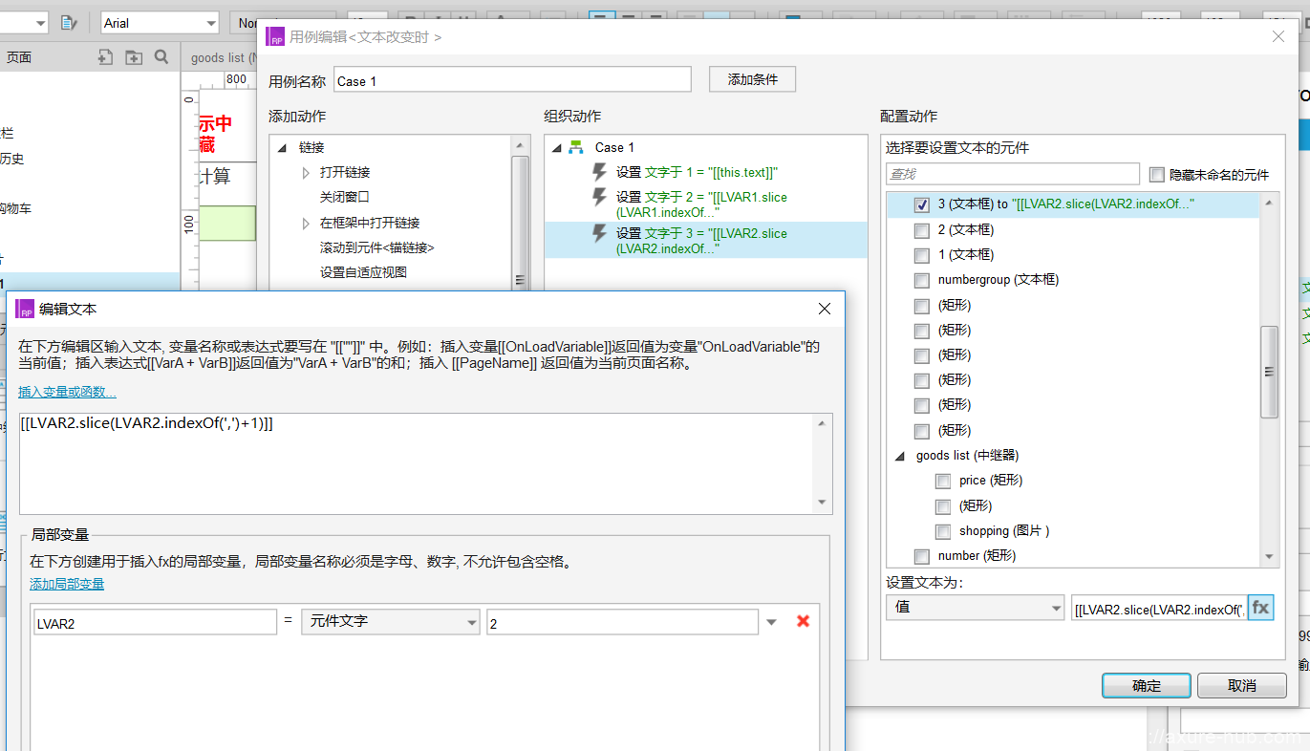This screenshot has height=751, width=1310.
Task: Select action 设置 文字于 3 with LVAR2.slice
Action: click(706, 240)
